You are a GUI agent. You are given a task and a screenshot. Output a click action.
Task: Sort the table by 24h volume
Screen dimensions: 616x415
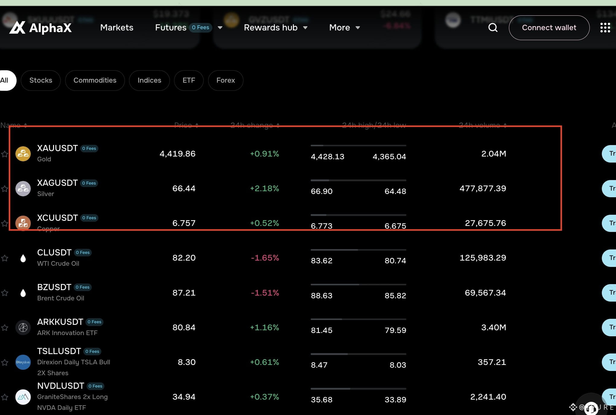pos(483,125)
